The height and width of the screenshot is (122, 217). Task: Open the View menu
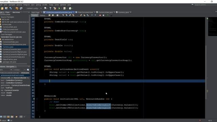pos(5,5)
